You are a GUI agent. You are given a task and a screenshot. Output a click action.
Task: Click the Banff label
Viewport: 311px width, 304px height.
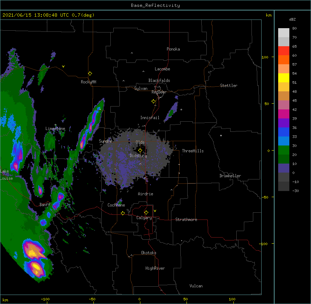click(x=45, y=205)
